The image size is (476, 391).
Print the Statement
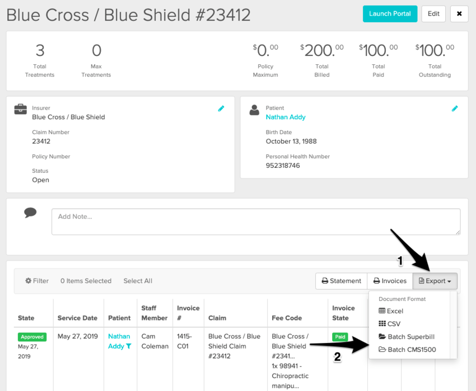(x=341, y=281)
